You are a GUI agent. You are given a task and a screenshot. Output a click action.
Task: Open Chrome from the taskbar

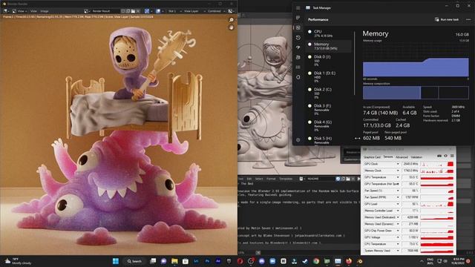coord(316,261)
